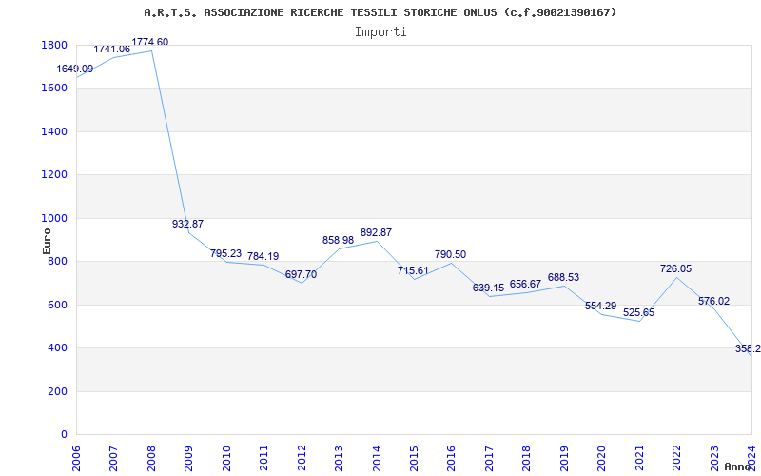Click the 2020 year label
The image size is (761, 476).
(x=602, y=459)
